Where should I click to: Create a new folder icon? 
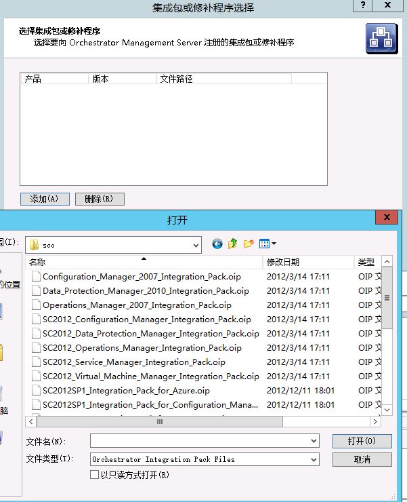pos(249,244)
